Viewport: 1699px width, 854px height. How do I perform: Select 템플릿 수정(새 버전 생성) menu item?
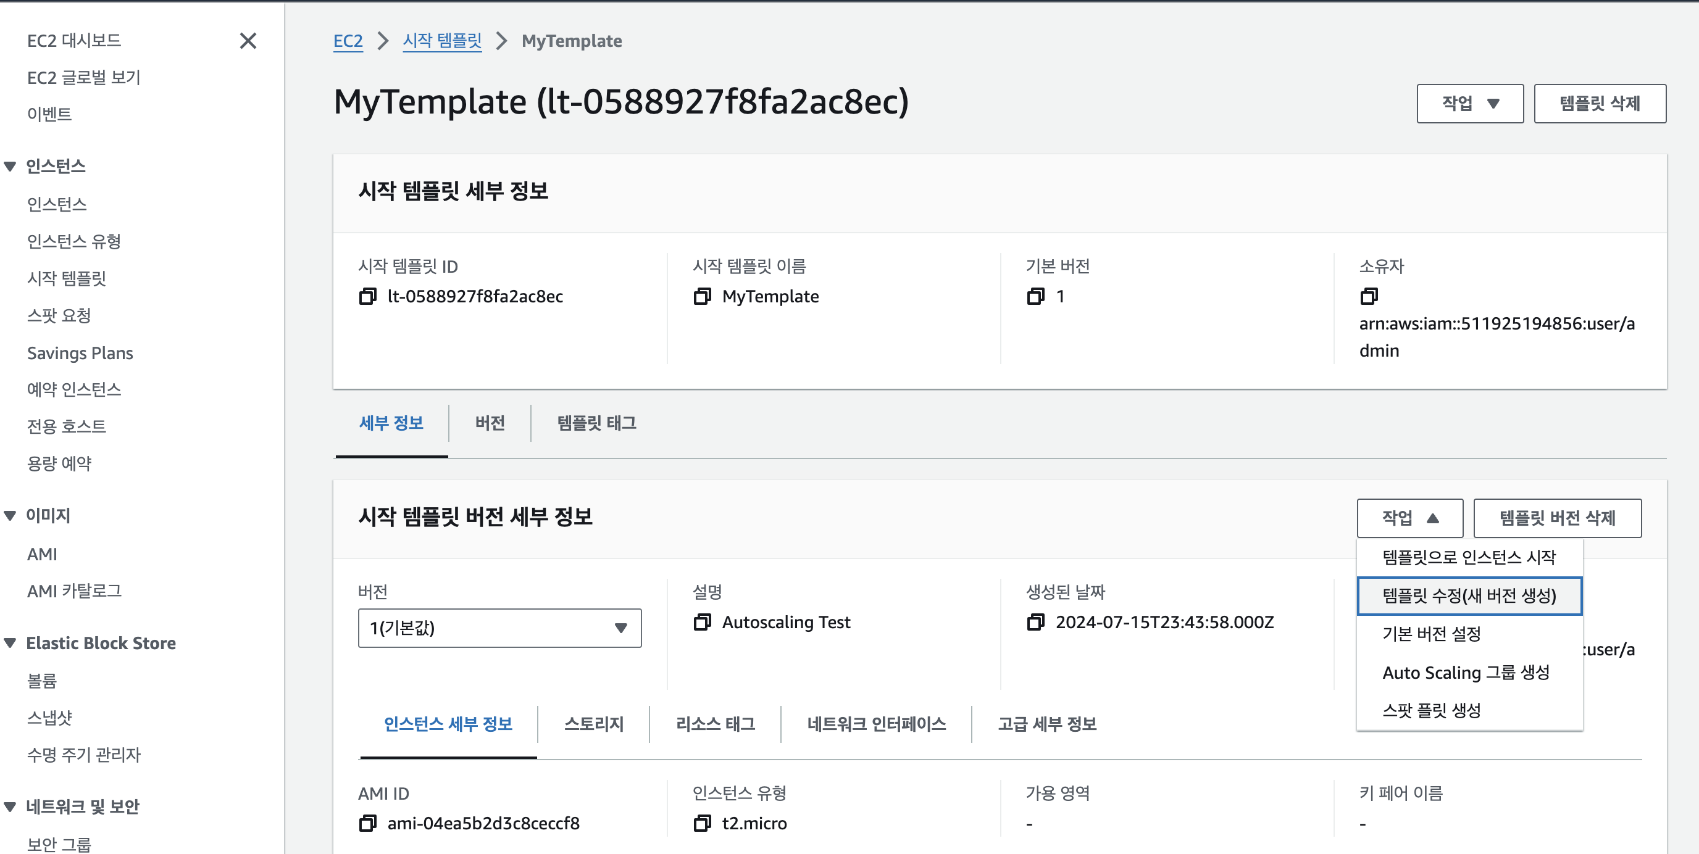pyautogui.click(x=1469, y=595)
